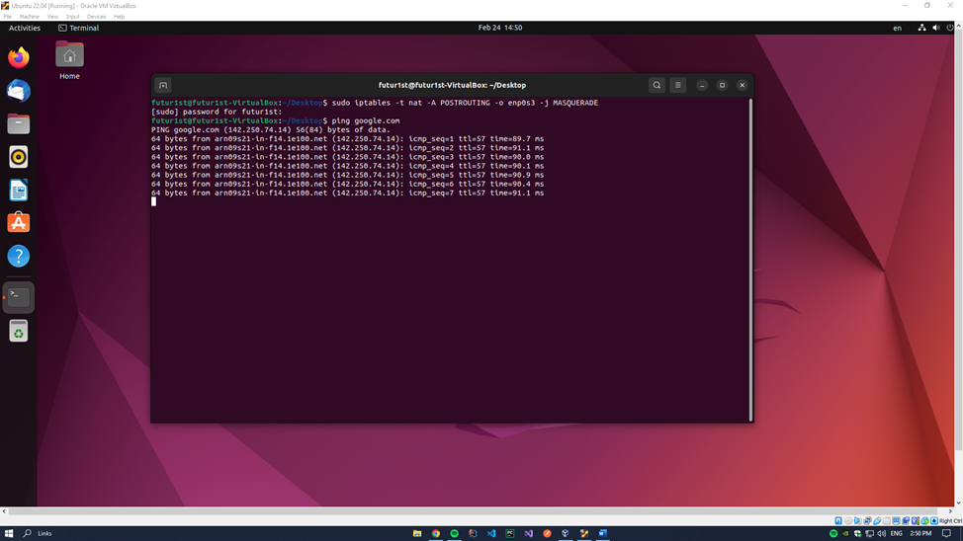Open the Windows volume tray icon
This screenshot has height=541, width=963.
tap(881, 534)
